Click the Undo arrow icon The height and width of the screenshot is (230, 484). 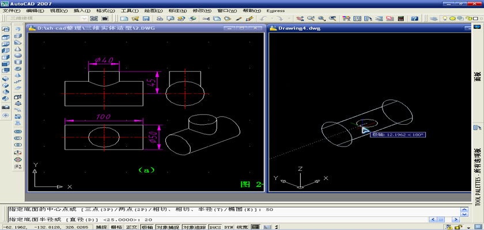(263, 18)
